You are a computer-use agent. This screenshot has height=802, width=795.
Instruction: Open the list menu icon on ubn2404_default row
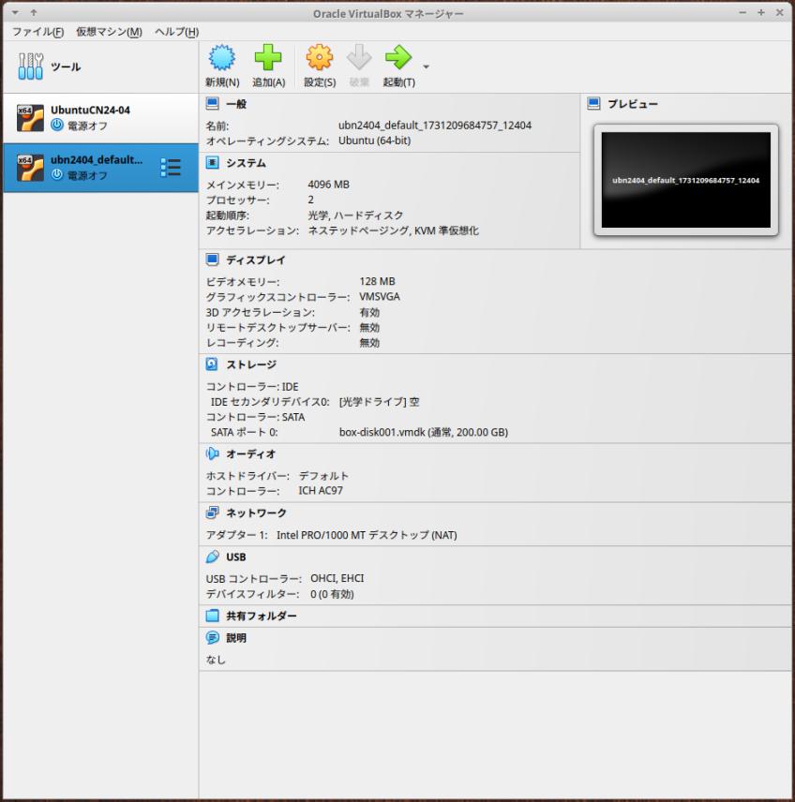tap(171, 168)
